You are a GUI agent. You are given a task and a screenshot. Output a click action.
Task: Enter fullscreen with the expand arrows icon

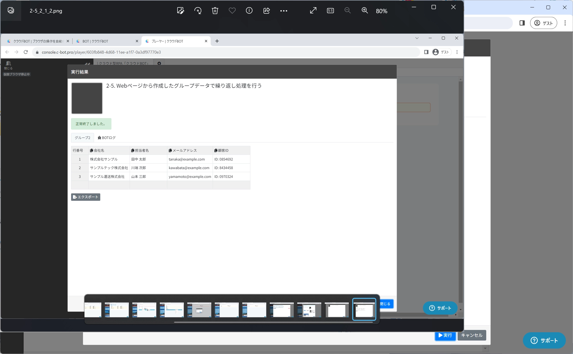pos(313,11)
